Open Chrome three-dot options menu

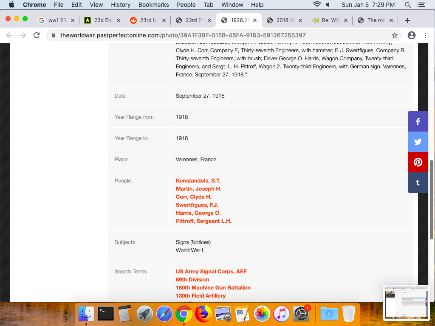[x=425, y=35]
